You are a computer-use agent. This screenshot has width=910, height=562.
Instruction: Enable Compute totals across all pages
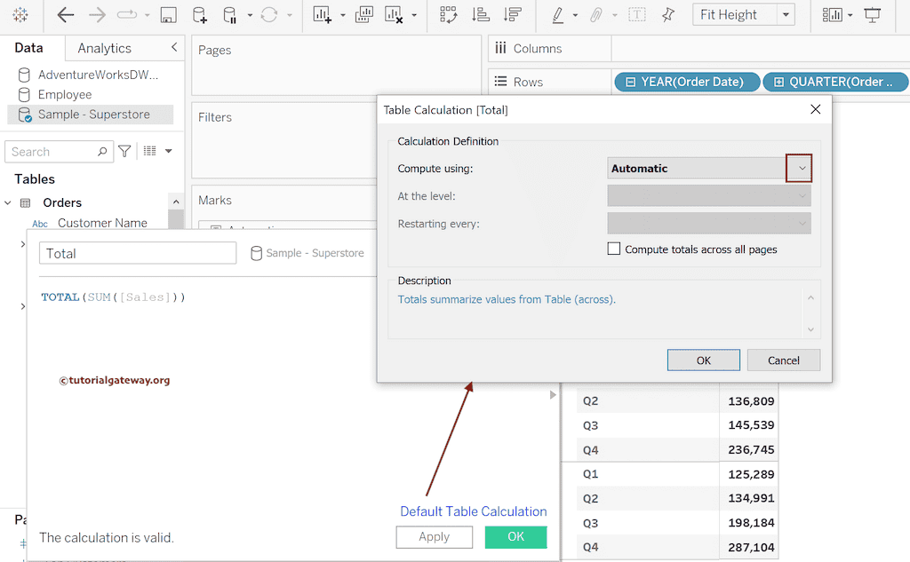(613, 249)
